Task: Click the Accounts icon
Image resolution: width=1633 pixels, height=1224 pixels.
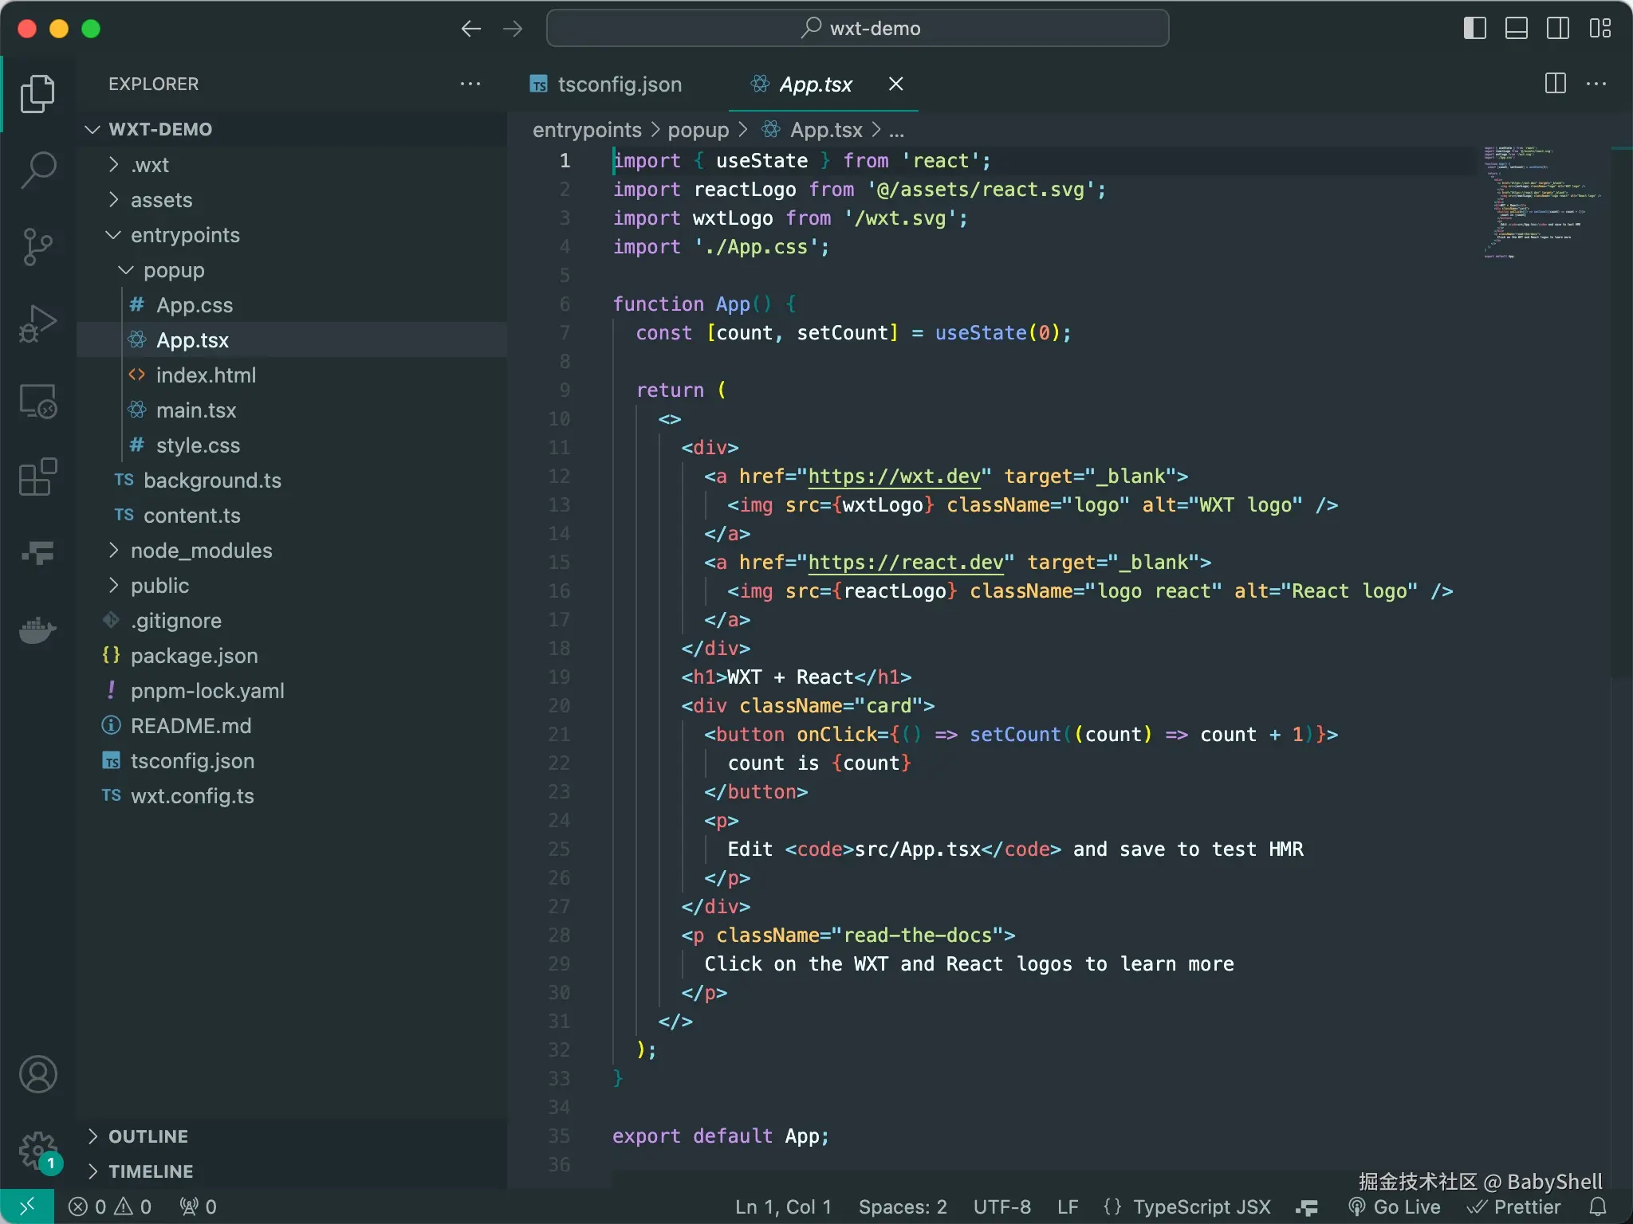Action: point(37,1074)
